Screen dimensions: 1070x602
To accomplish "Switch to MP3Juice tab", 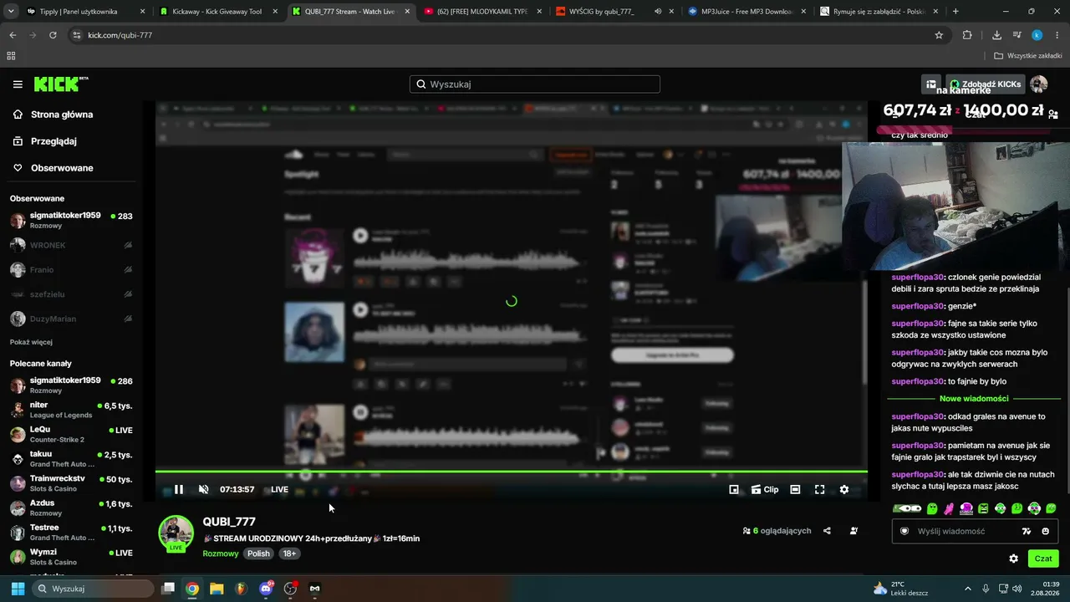I will point(746,12).
